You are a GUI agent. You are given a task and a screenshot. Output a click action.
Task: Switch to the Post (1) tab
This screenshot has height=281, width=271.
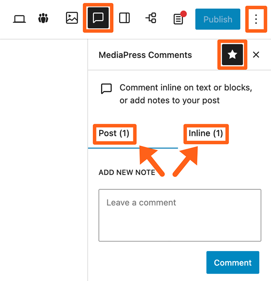click(x=114, y=133)
